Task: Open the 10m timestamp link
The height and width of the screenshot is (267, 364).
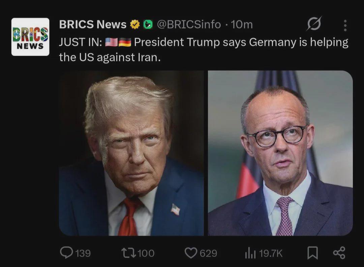Action: click(242, 25)
